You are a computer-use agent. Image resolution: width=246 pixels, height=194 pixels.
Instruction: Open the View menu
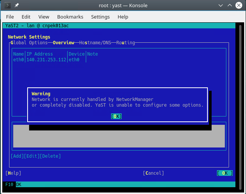tap(44, 17)
